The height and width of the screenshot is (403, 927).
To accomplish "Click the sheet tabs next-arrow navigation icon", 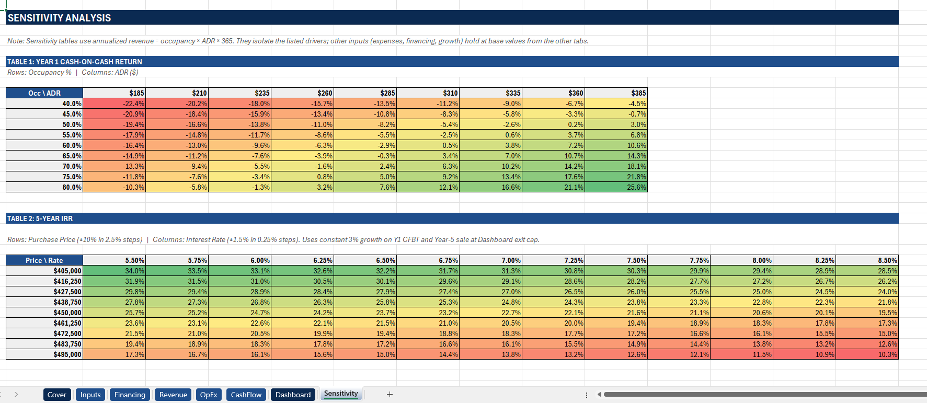I will coord(16,395).
